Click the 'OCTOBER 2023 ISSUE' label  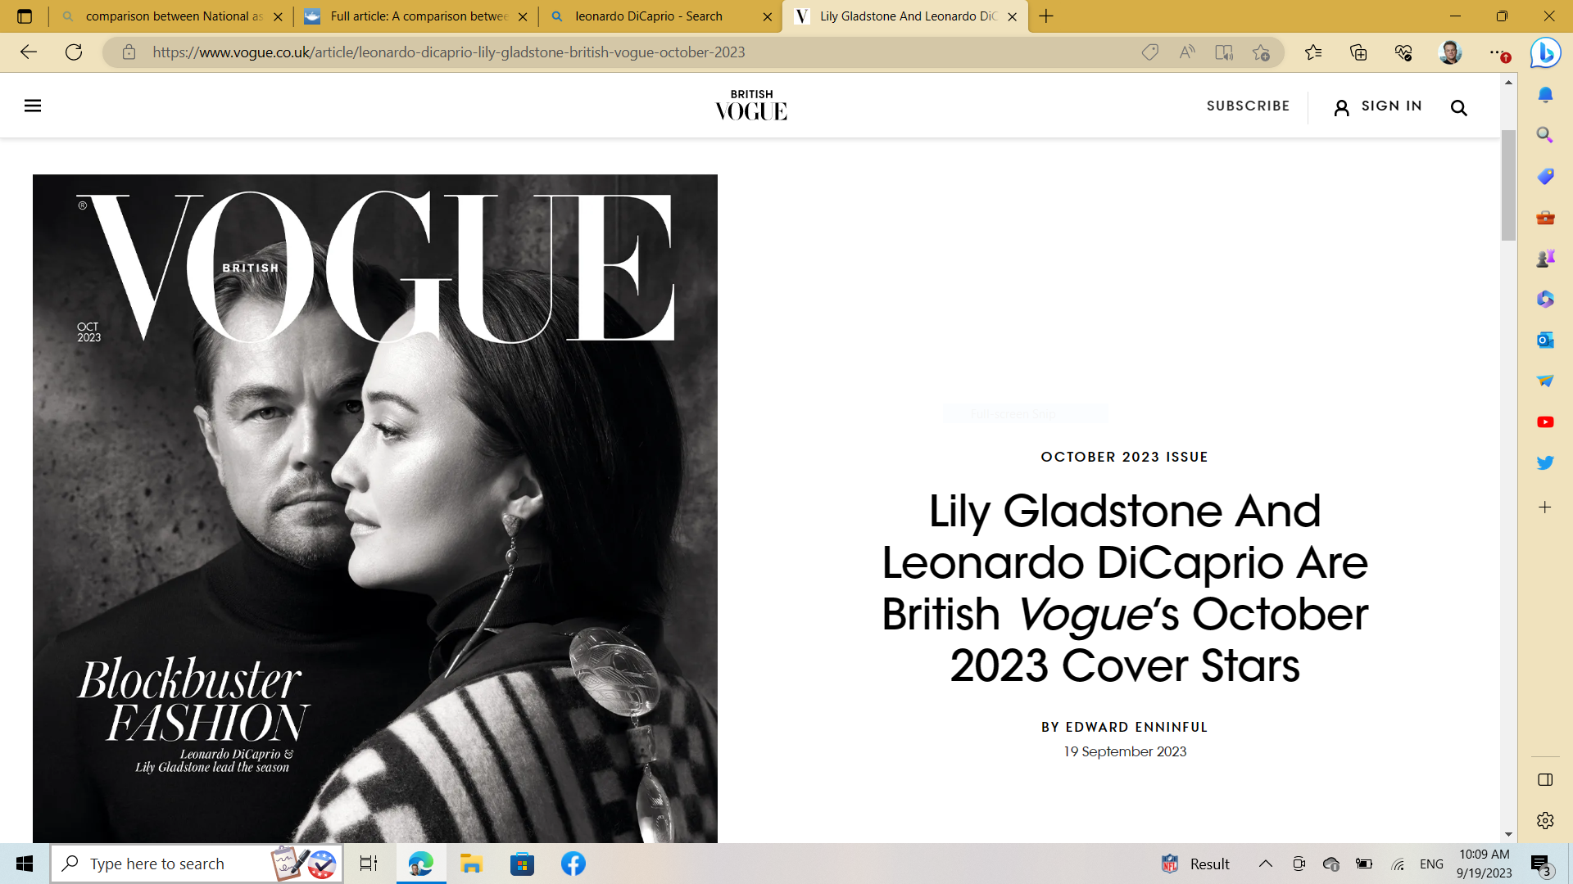click(1124, 457)
